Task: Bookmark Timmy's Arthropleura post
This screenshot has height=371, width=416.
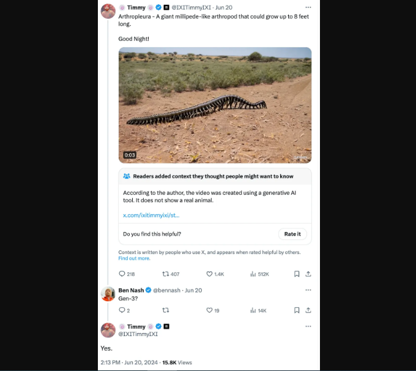Action: pyautogui.click(x=296, y=274)
